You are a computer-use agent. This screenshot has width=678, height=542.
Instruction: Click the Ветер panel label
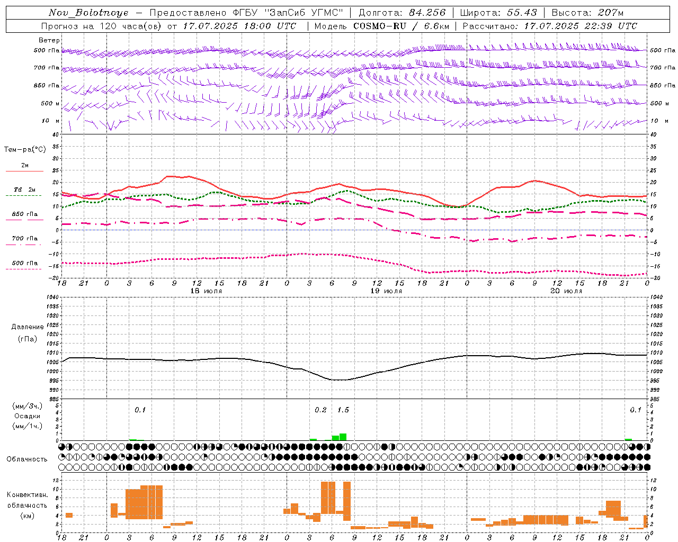point(49,40)
